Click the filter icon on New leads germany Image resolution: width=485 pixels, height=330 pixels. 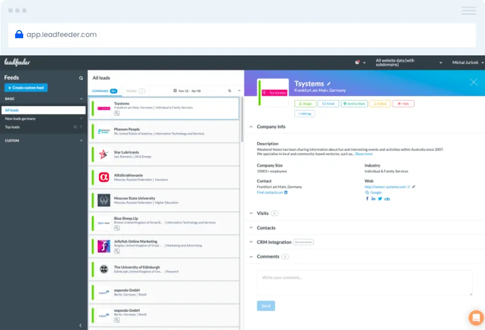pyautogui.click(x=81, y=118)
